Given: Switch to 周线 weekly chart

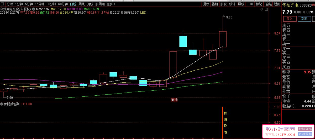Looking at the screenshot, I should click(82, 4).
